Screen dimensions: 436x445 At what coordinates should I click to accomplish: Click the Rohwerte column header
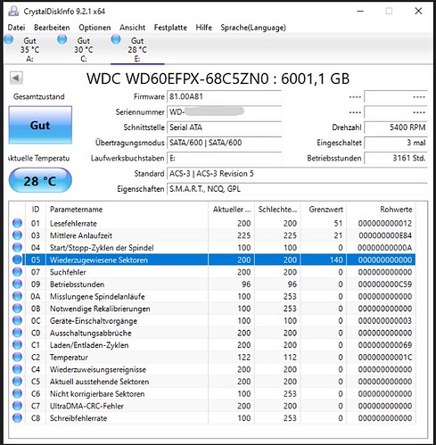click(x=382, y=210)
